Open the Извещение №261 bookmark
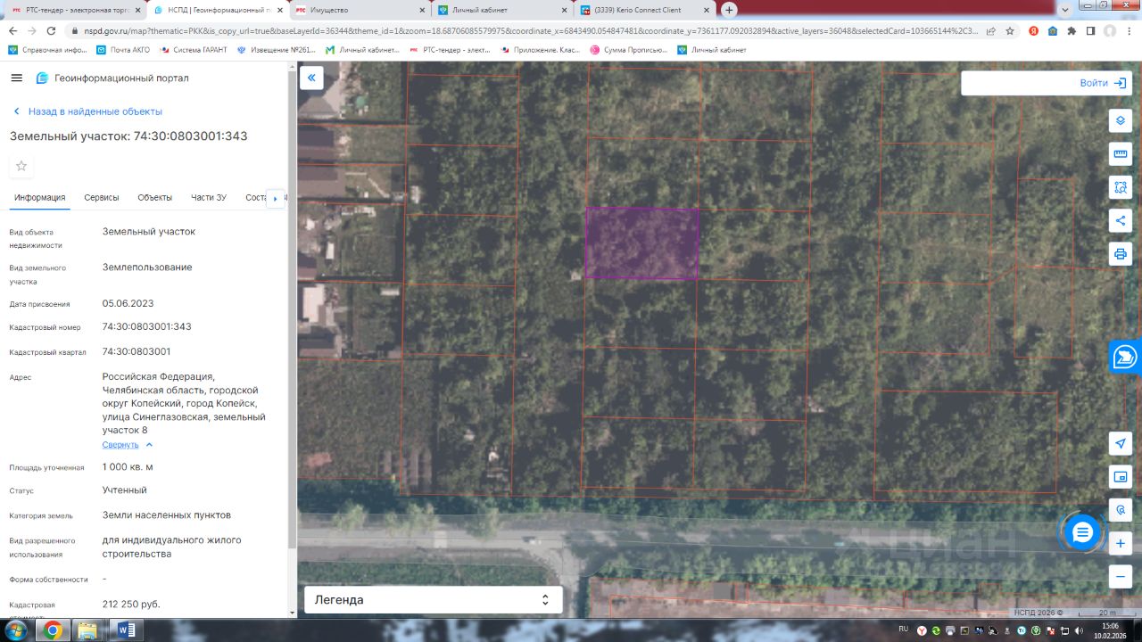1142x642 pixels. point(276,50)
